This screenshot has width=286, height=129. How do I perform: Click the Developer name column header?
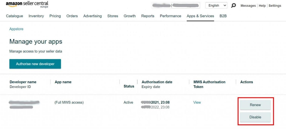tap(23, 82)
